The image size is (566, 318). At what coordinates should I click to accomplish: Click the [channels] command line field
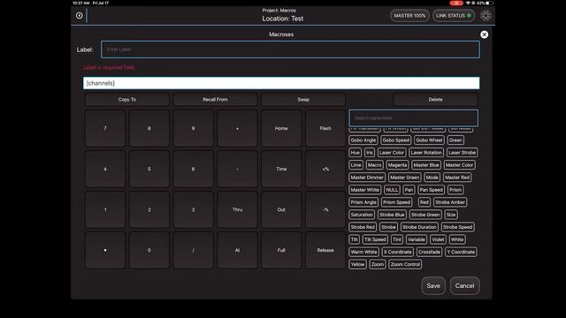(281, 83)
